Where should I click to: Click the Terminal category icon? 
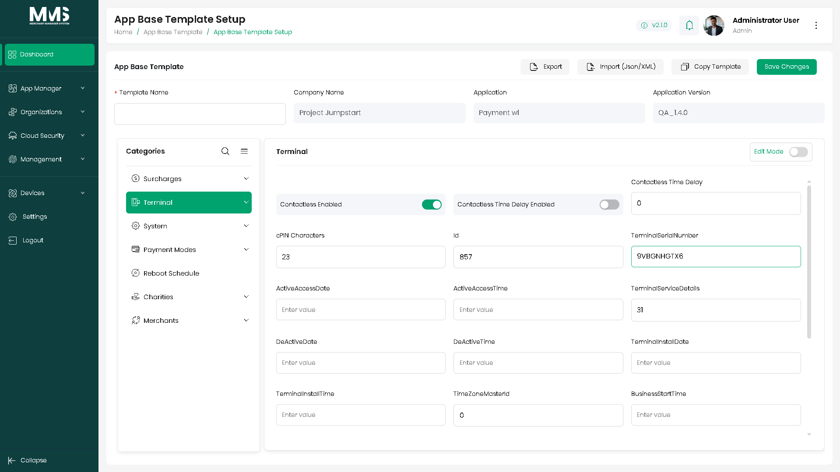pyautogui.click(x=136, y=202)
